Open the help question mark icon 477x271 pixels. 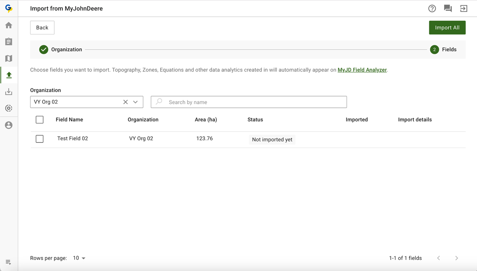(x=432, y=8)
